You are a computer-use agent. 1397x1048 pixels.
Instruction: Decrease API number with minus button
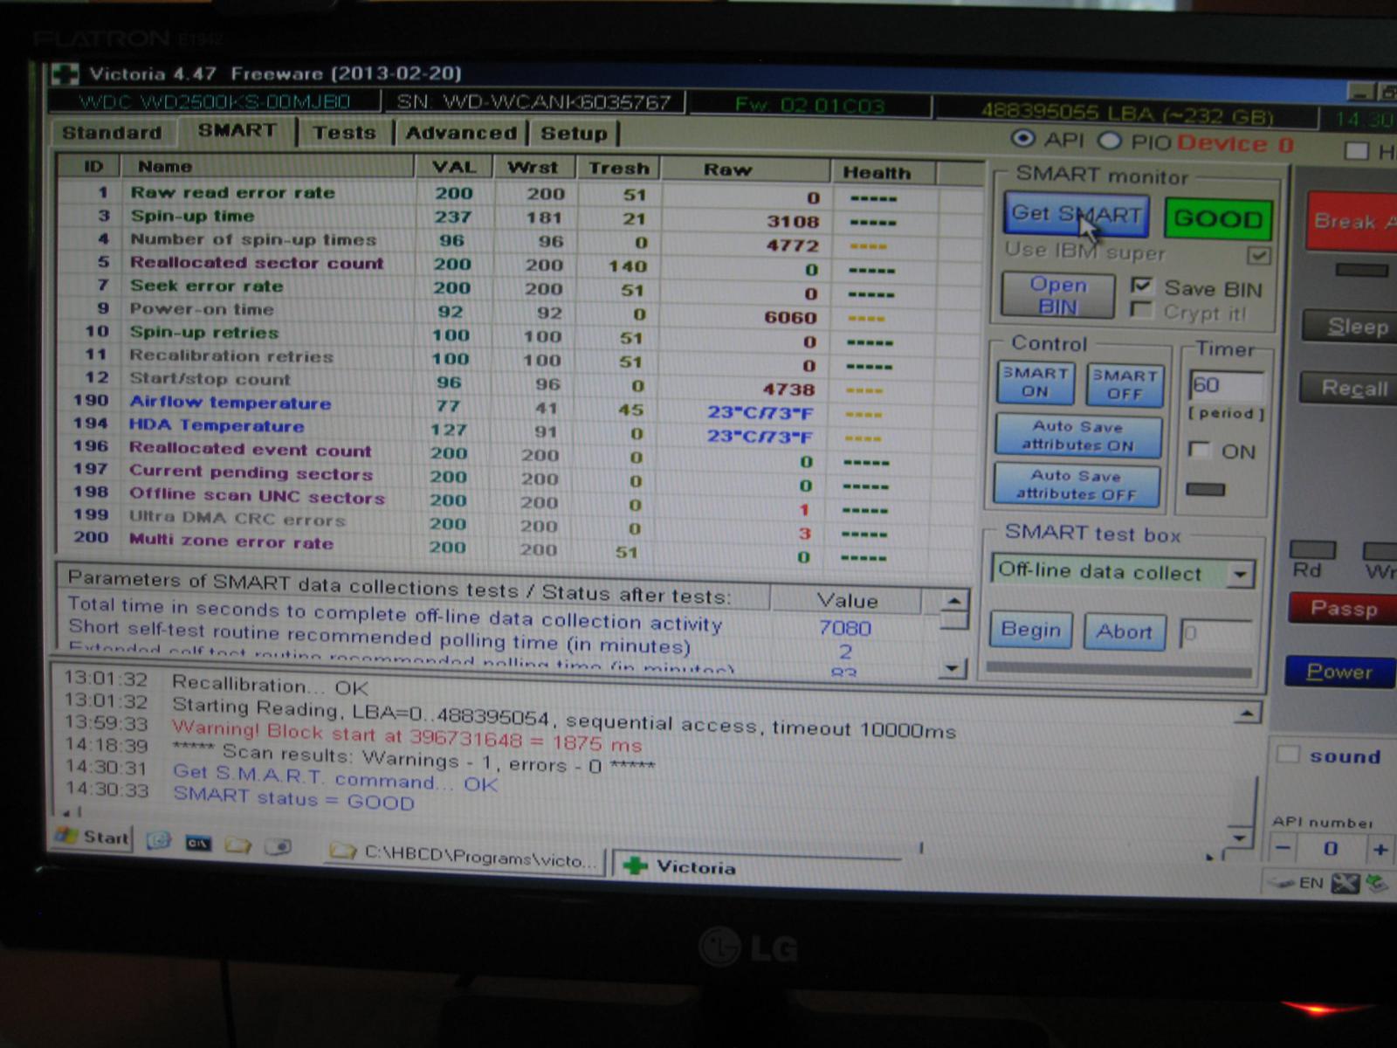[x=1283, y=847]
